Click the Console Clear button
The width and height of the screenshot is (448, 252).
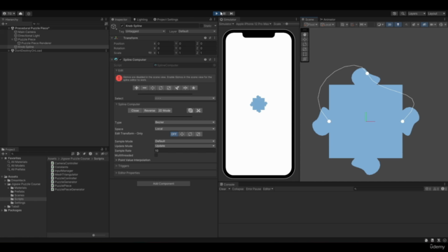223,189
